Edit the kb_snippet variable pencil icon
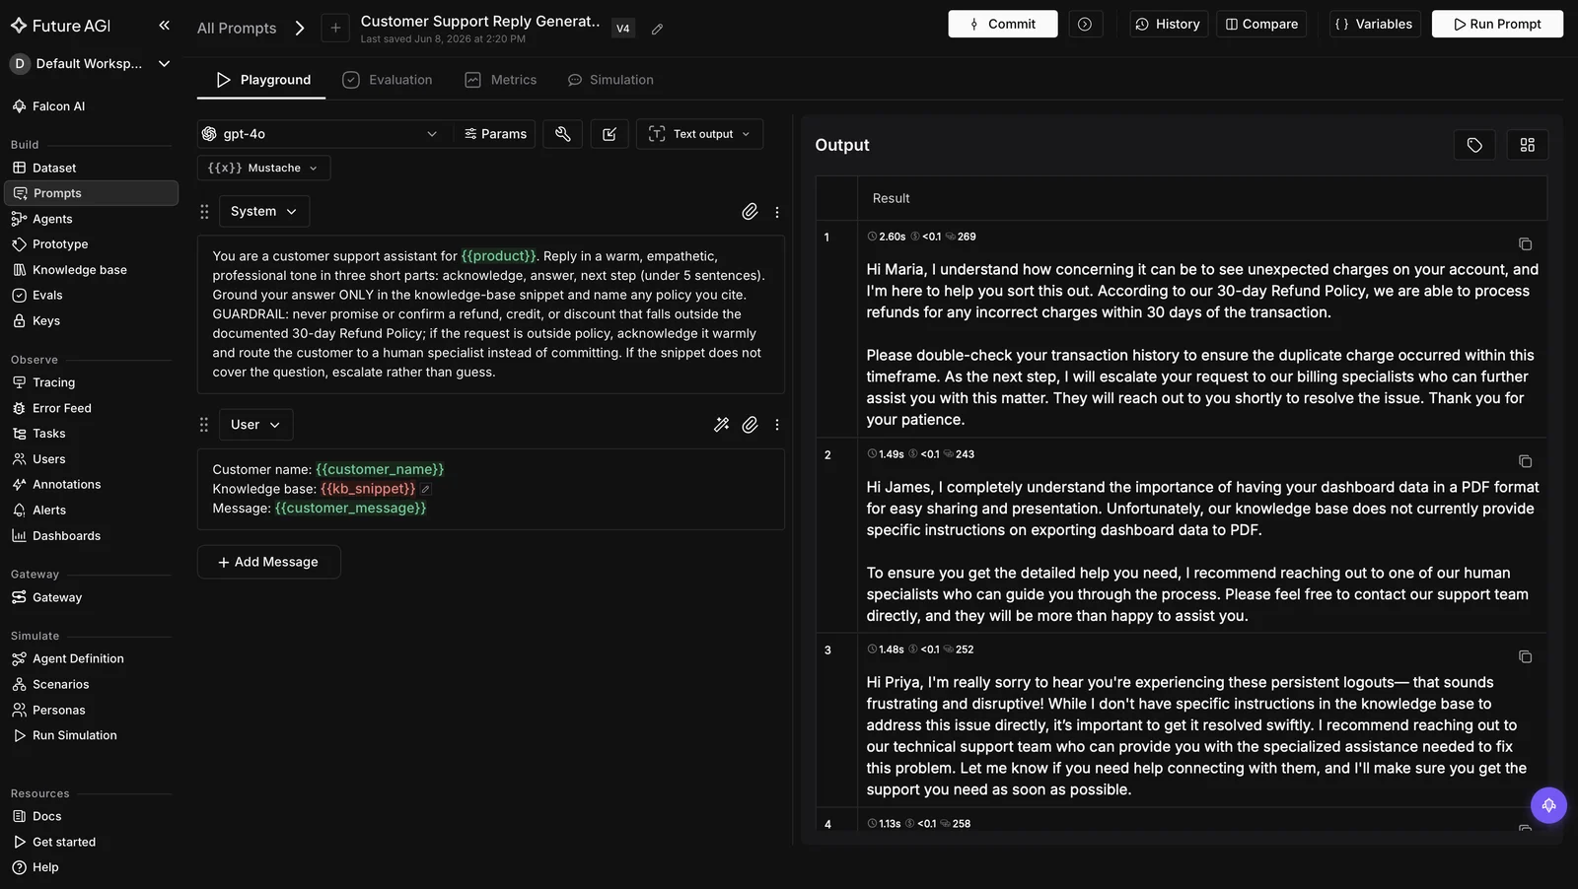This screenshot has width=1578, height=889. [425, 489]
